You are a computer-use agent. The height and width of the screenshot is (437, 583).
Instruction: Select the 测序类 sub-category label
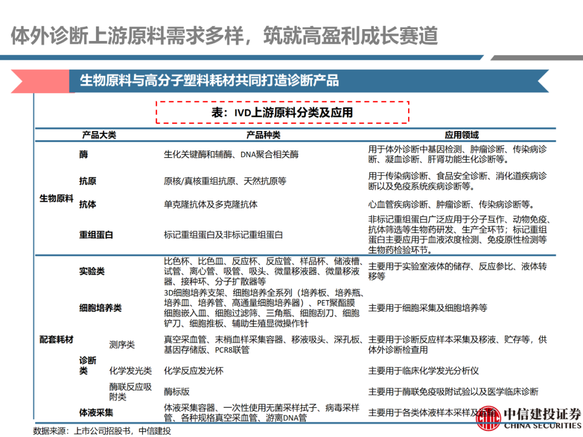pos(122,344)
